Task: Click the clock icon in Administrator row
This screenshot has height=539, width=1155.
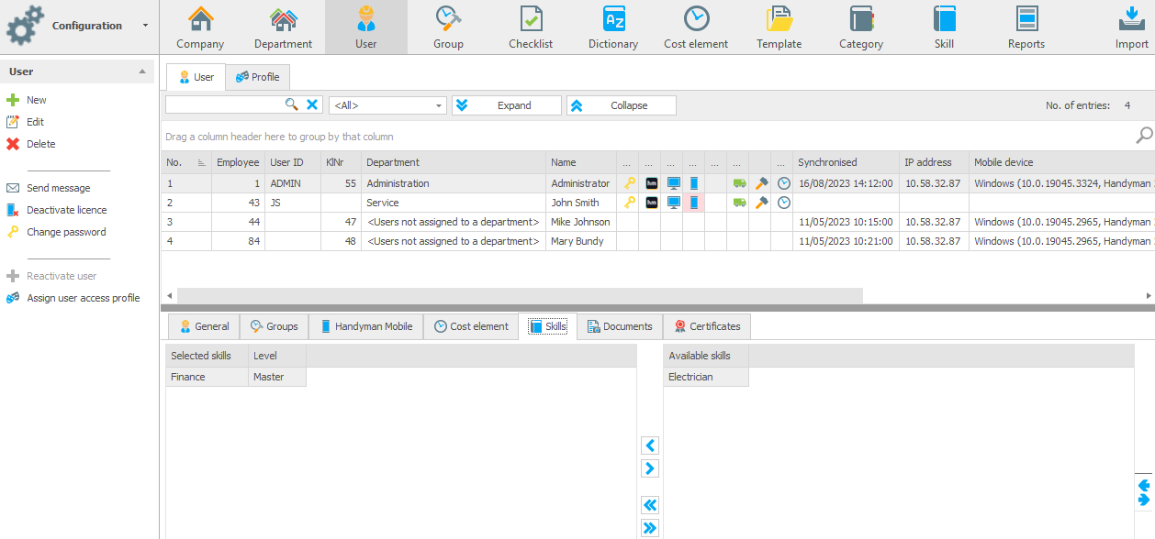Action: coord(783,183)
